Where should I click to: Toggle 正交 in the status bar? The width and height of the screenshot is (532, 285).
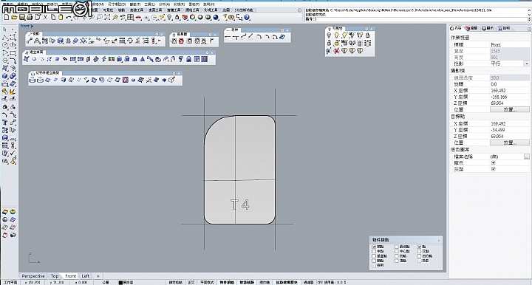(x=191, y=282)
